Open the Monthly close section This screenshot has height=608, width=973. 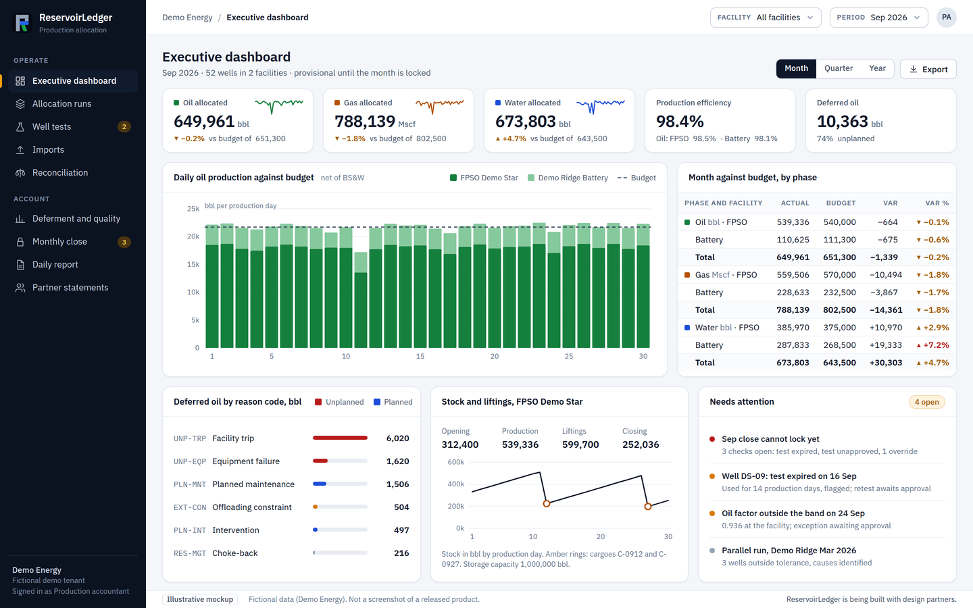[73, 242]
